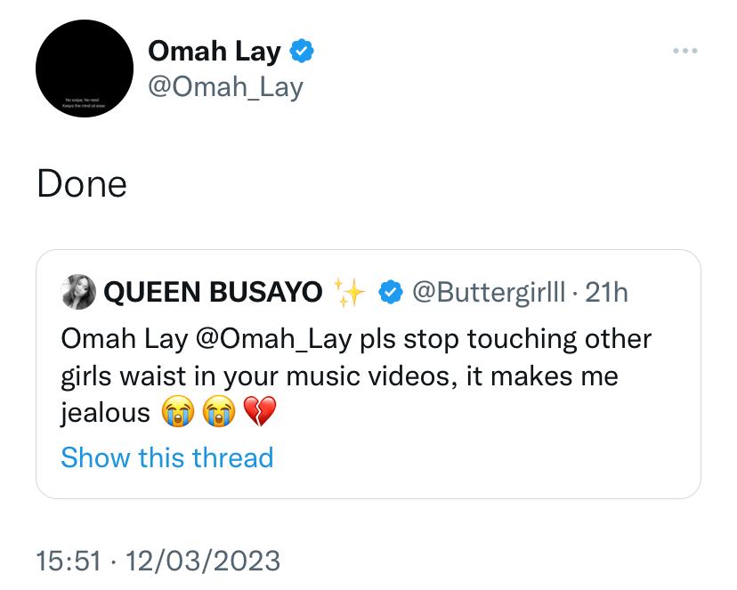The image size is (737, 590).
Task: Click the Show this thread link
Action: click(167, 457)
